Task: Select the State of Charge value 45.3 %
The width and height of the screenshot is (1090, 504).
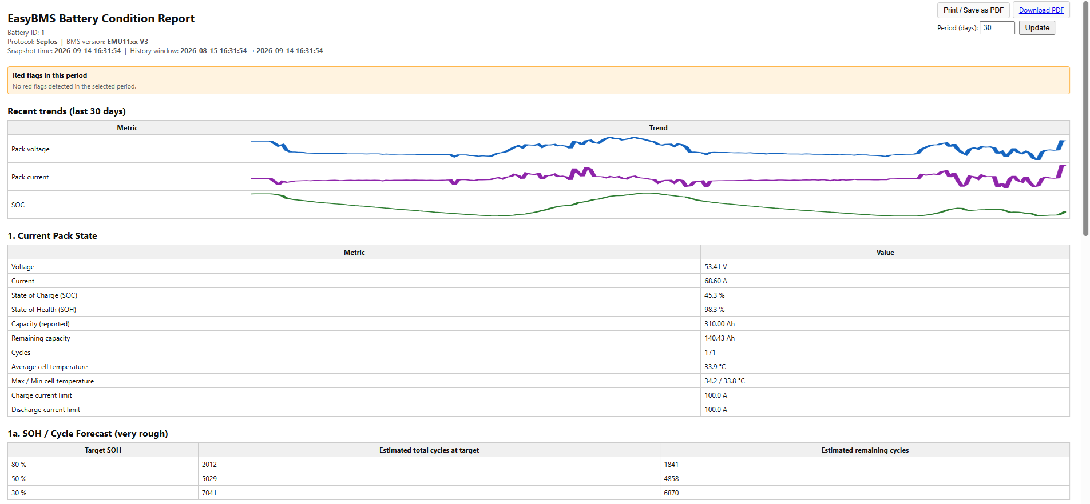Action: tap(715, 295)
